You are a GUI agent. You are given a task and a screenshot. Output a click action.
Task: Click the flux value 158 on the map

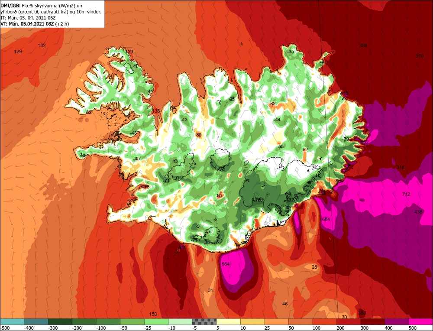pos(153,314)
